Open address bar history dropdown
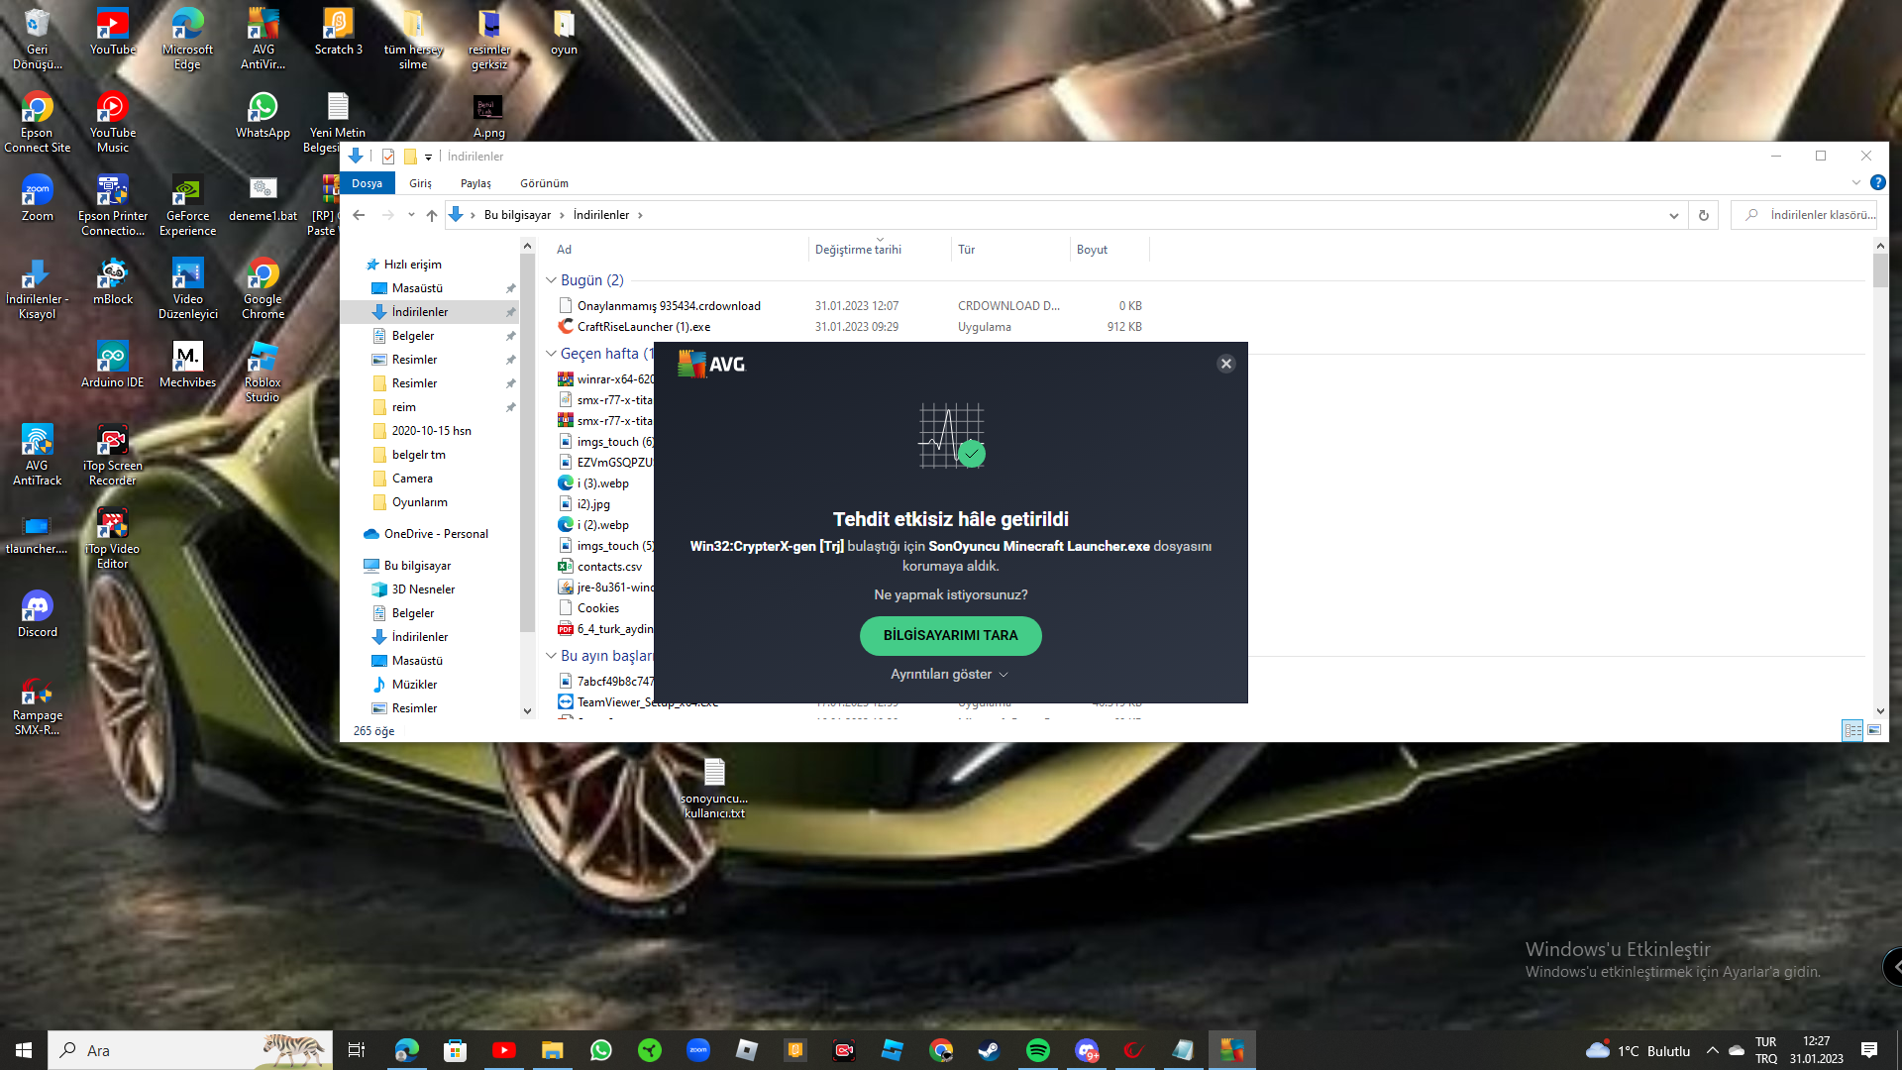Image resolution: width=1902 pixels, height=1070 pixels. tap(1673, 215)
